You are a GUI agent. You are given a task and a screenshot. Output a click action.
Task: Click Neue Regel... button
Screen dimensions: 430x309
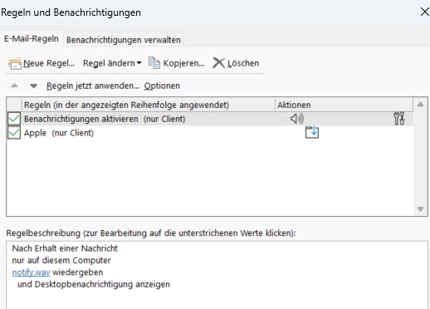[42, 63]
